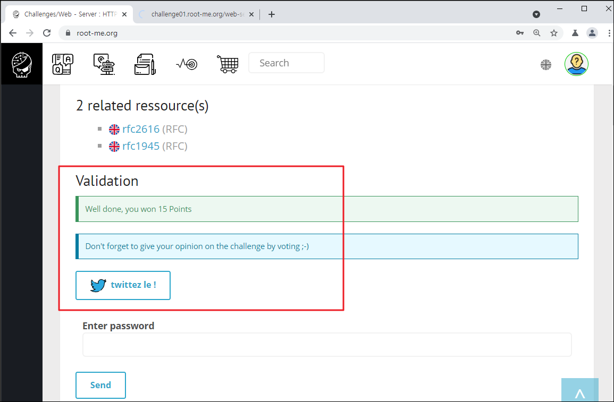This screenshot has height=402, width=614.
Task: Focus the site Search field
Action: (x=286, y=63)
